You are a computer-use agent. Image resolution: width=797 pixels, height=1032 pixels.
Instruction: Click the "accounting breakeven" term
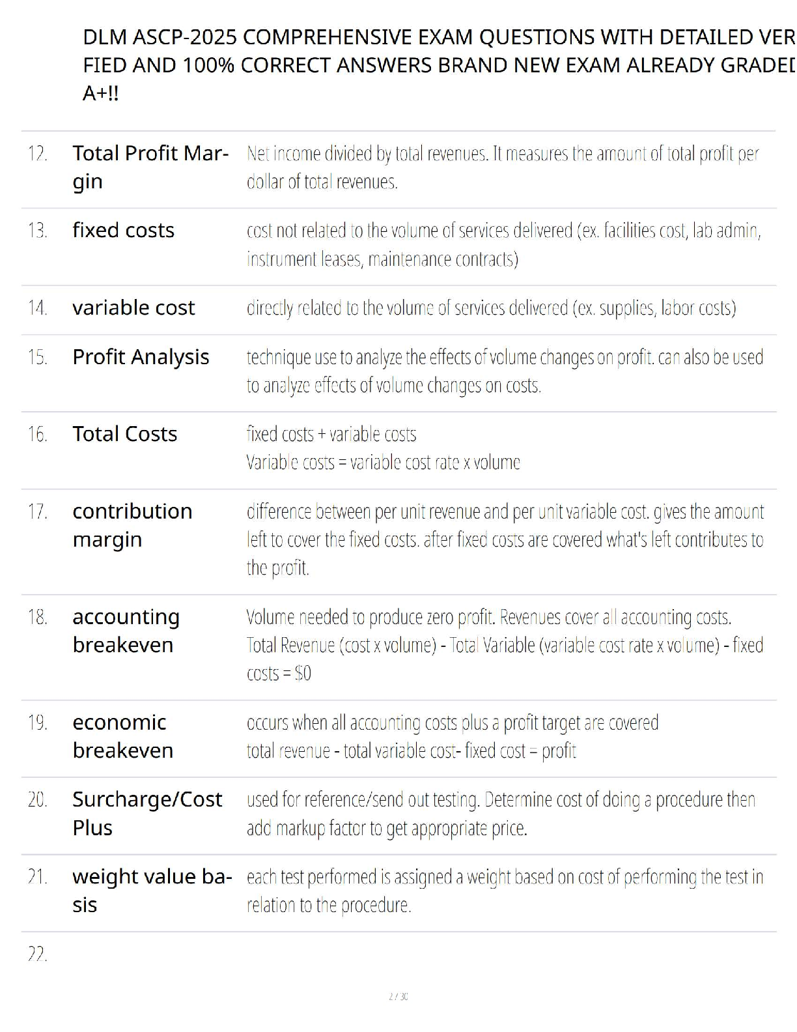(126, 631)
